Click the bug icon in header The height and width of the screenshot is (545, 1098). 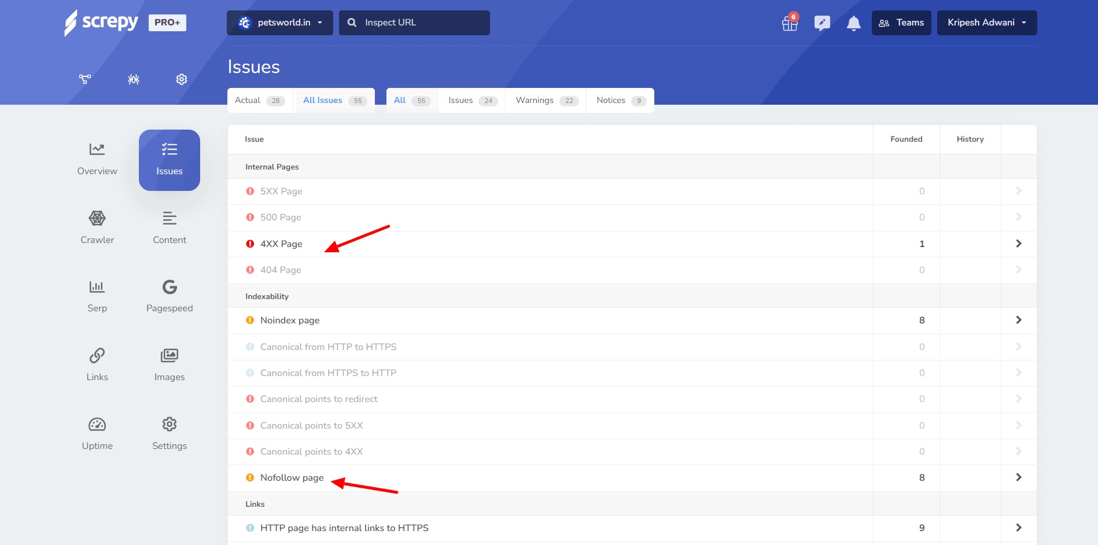coord(134,79)
